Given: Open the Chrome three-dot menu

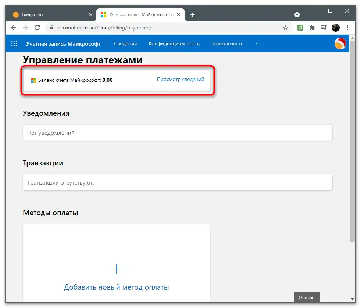Looking at the screenshot, I should (347, 28).
